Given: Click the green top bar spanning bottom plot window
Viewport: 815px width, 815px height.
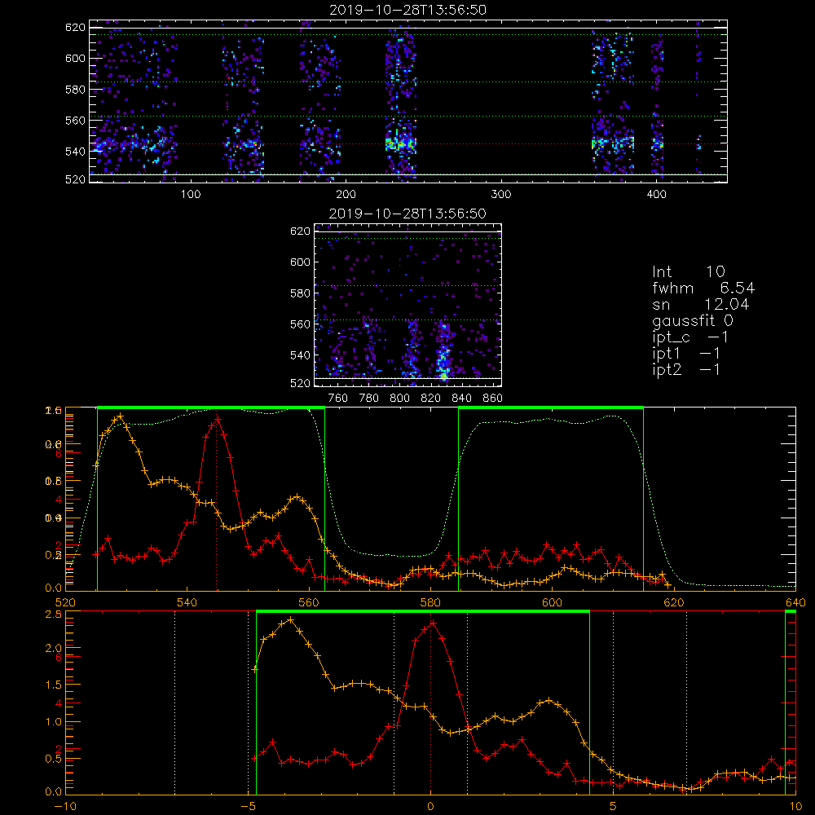Looking at the screenshot, I should pyautogui.click(x=423, y=612).
